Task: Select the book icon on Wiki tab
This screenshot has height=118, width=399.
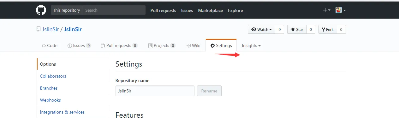Action: coord(188,45)
